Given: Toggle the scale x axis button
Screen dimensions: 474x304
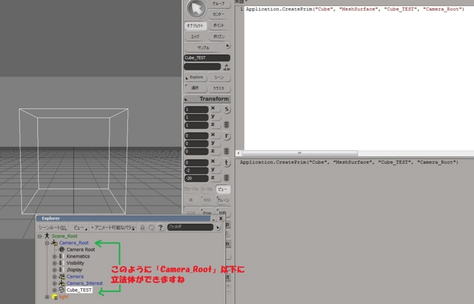Looking at the screenshot, I should 215,108.
